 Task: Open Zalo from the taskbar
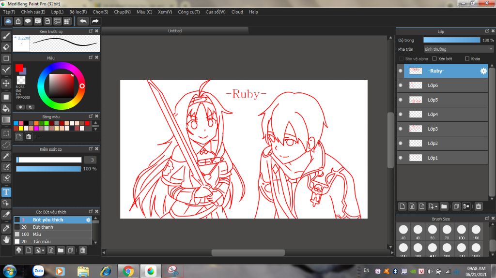click(x=39, y=271)
